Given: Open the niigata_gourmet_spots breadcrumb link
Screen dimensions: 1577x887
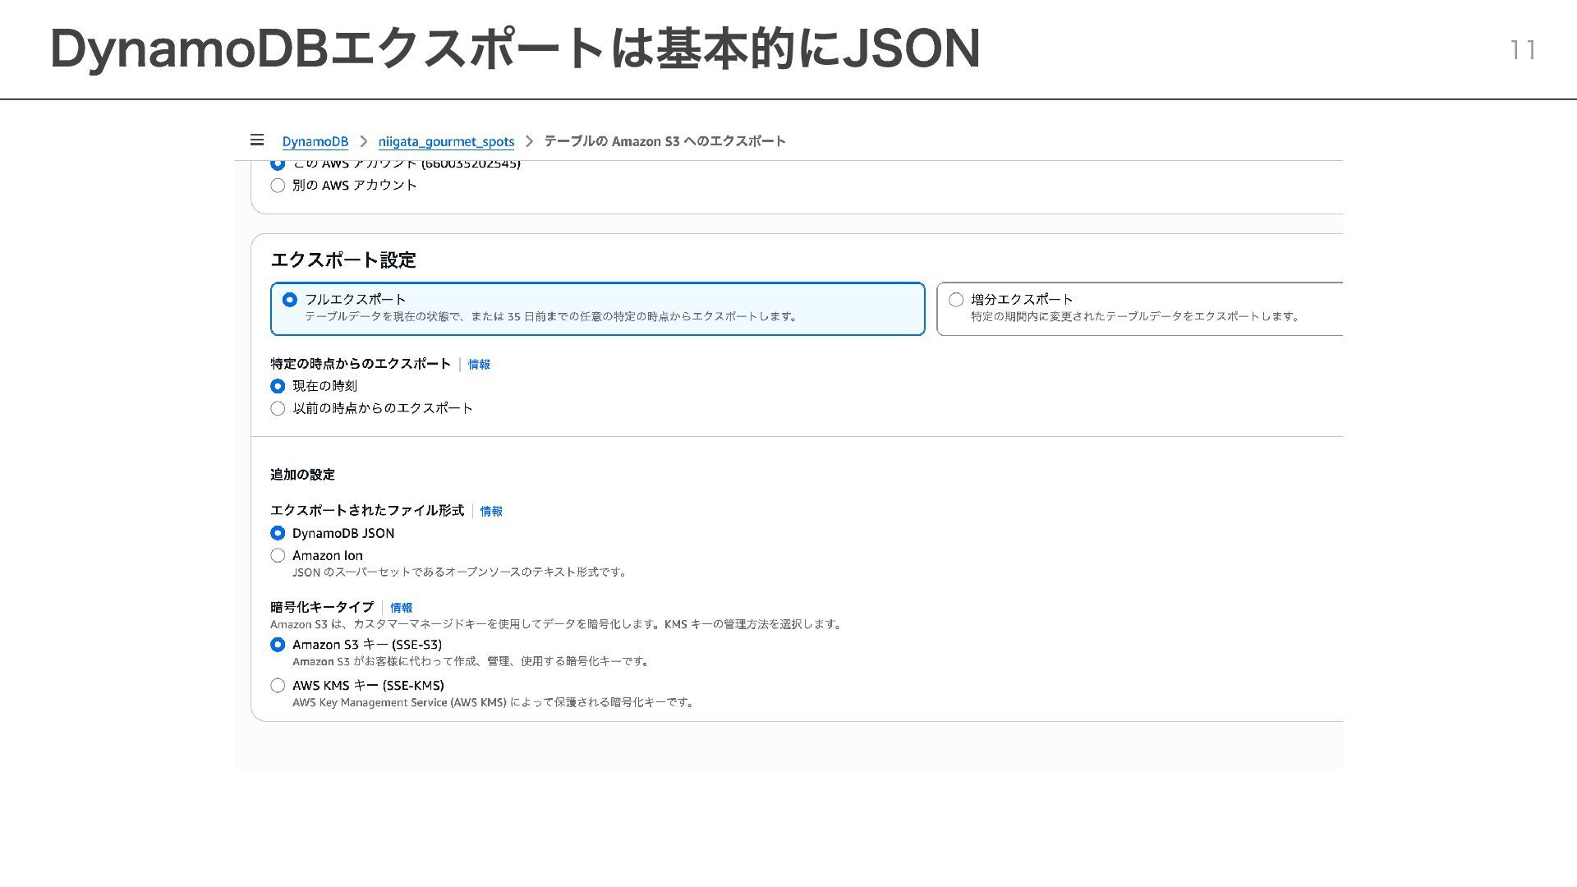Looking at the screenshot, I should point(446,141).
